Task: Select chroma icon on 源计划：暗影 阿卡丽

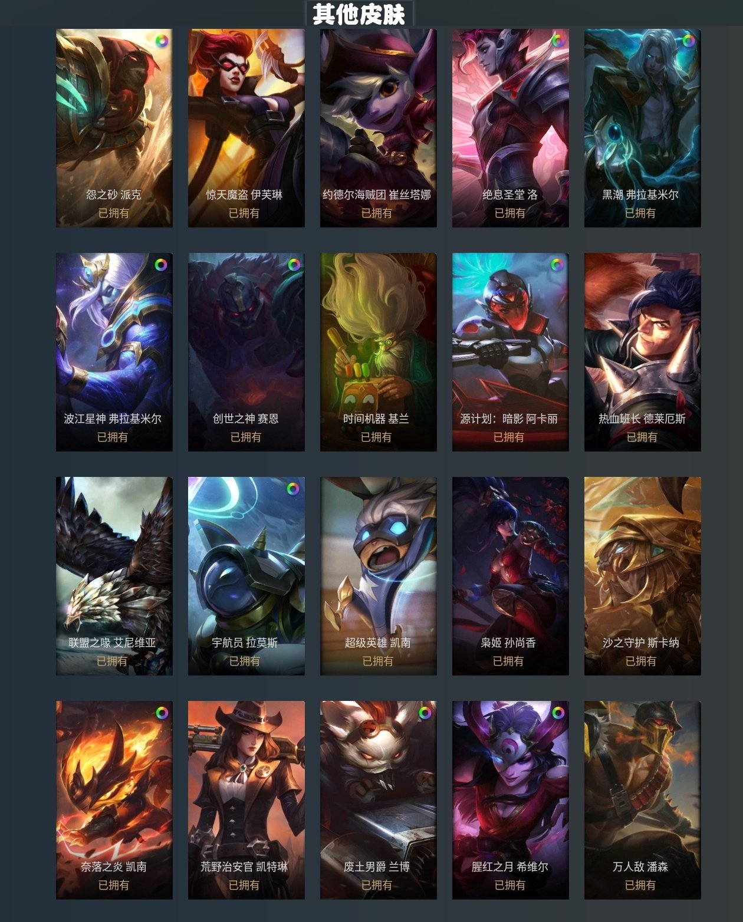Action: [x=557, y=265]
